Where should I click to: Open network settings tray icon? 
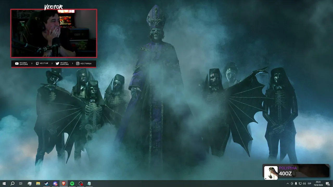coord(300,184)
